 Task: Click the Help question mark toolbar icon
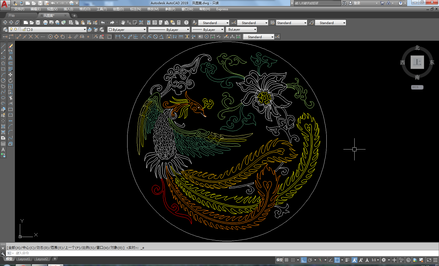(x=186, y=22)
